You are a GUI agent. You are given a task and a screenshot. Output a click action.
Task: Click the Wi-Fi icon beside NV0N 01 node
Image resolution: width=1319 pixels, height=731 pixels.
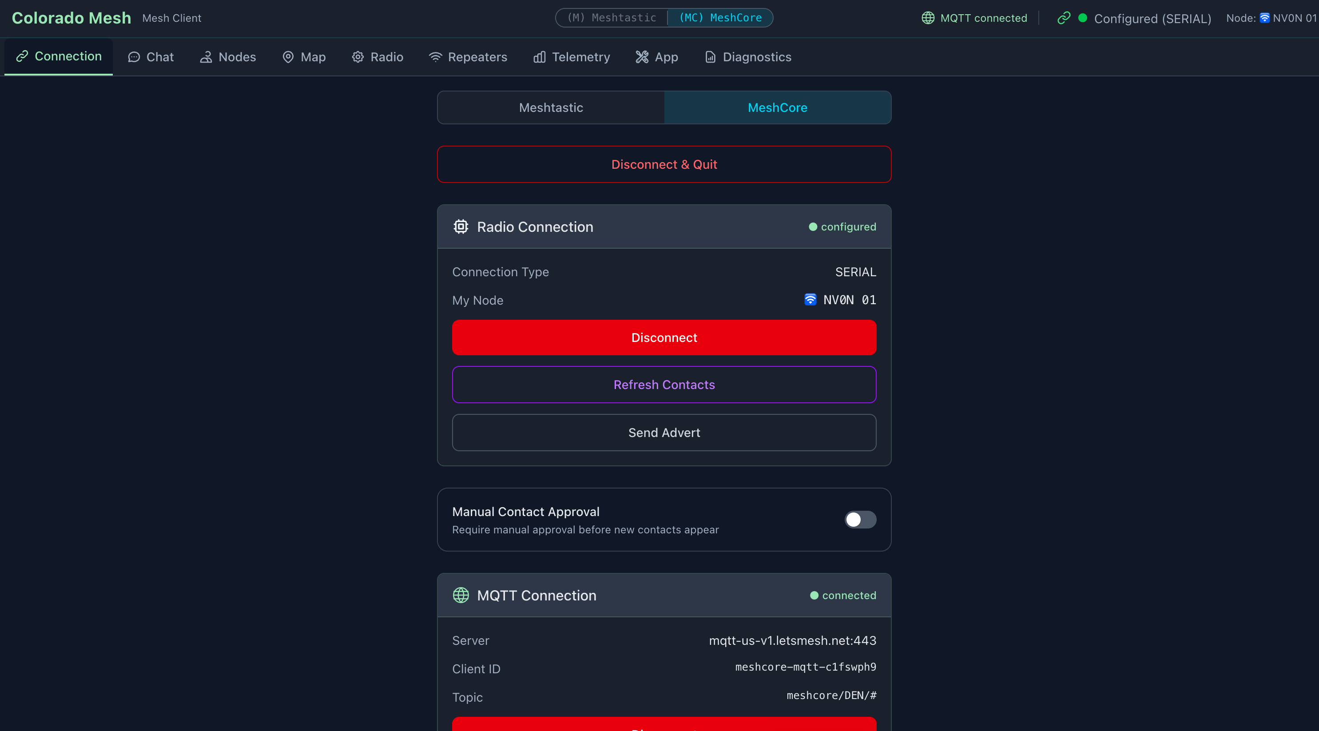click(810, 299)
